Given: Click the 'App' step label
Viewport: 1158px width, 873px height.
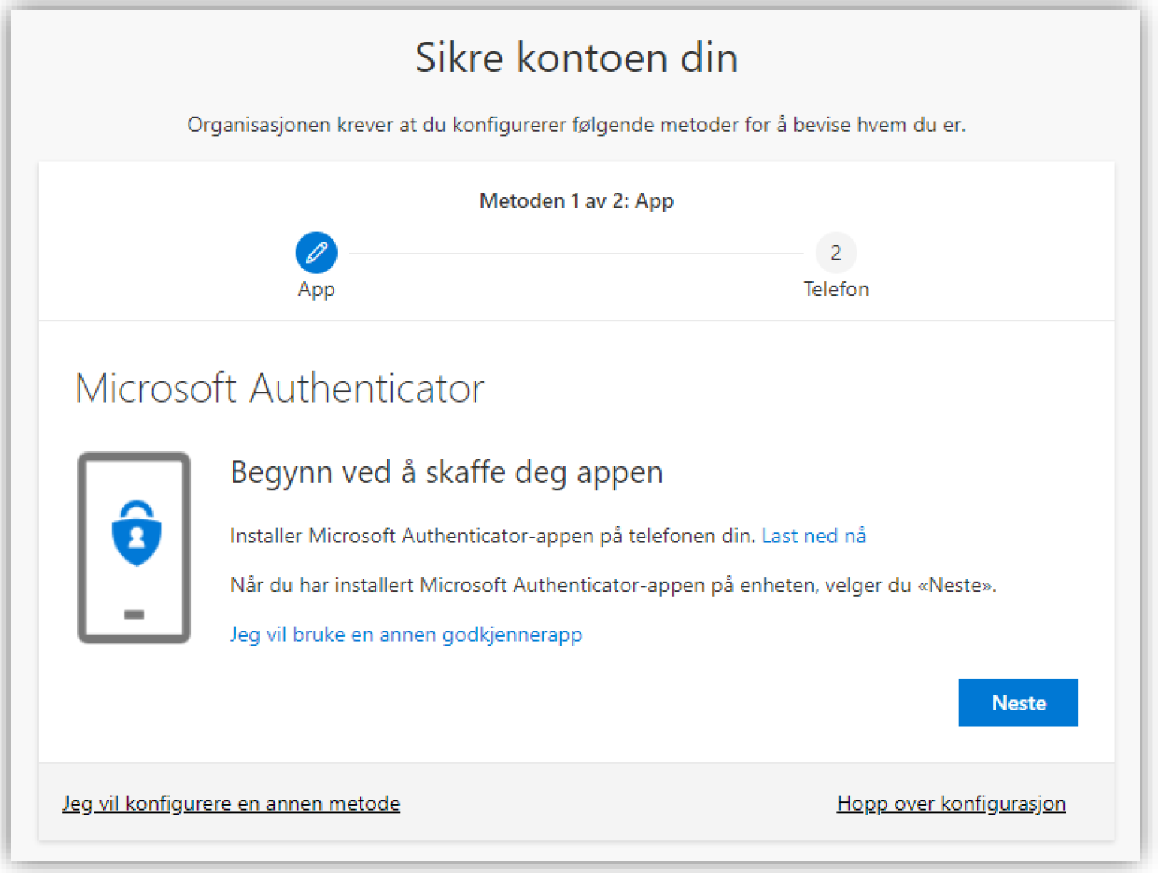Looking at the screenshot, I should click(x=316, y=290).
